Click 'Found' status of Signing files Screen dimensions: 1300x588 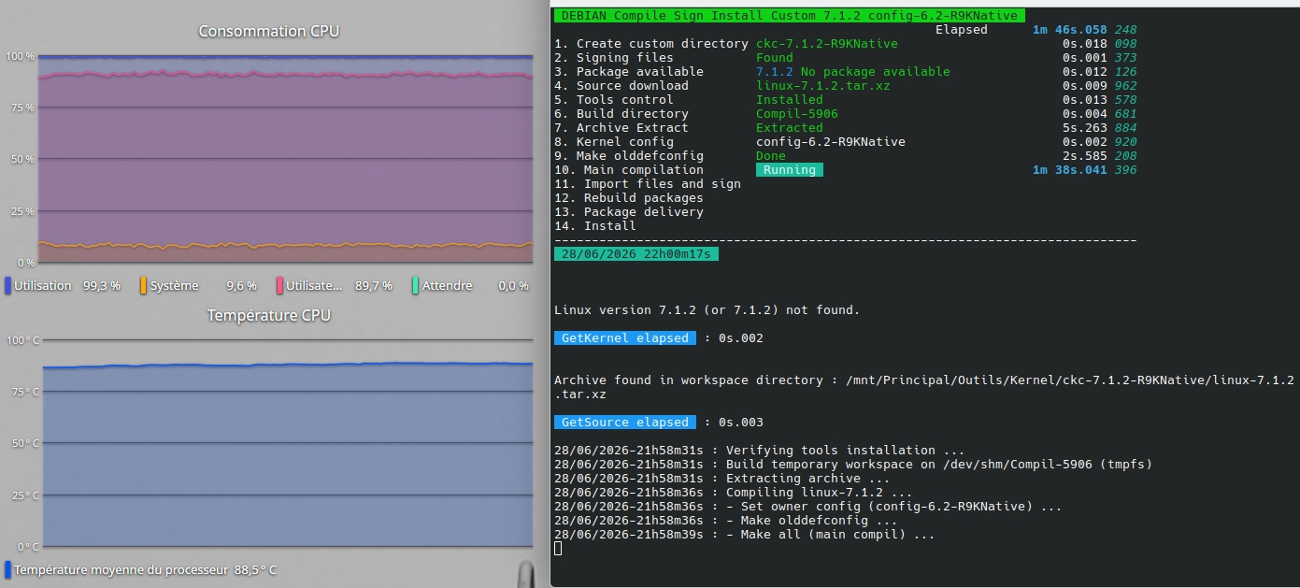[775, 58]
